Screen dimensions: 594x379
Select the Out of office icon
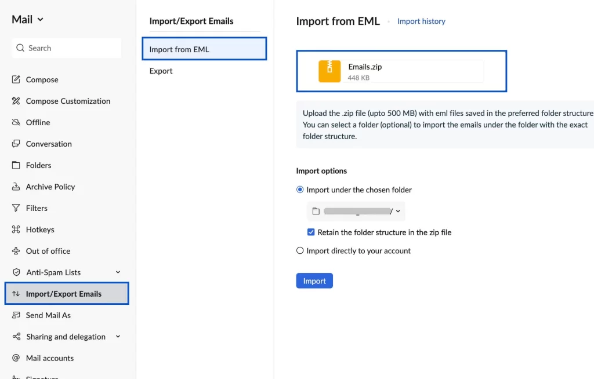tap(16, 251)
